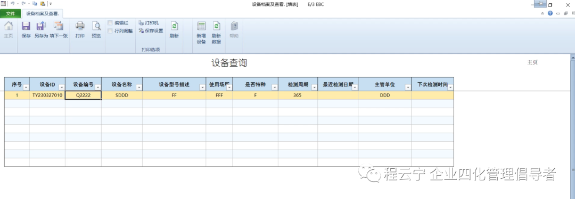575x199 pixels.
Task: Collapse the ribbon with the up-caret icon
Action: coord(543,13)
